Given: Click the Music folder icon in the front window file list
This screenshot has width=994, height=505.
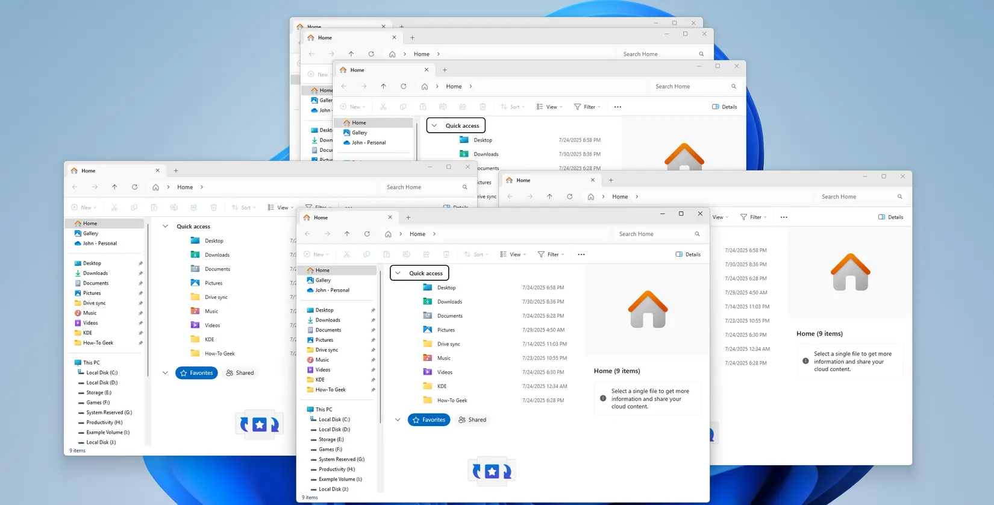Looking at the screenshot, I should (x=427, y=358).
